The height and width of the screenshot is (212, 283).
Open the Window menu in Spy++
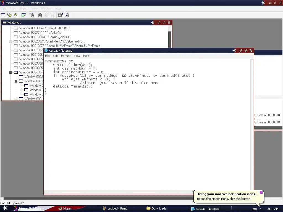tap(46, 8)
